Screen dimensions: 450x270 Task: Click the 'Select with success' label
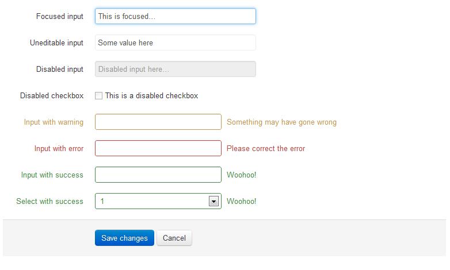[49, 201]
